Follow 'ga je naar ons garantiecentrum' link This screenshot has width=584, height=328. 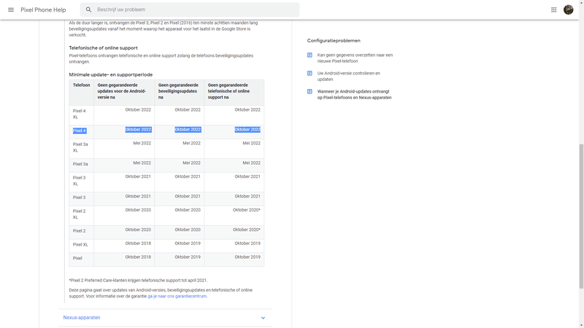[x=177, y=297]
